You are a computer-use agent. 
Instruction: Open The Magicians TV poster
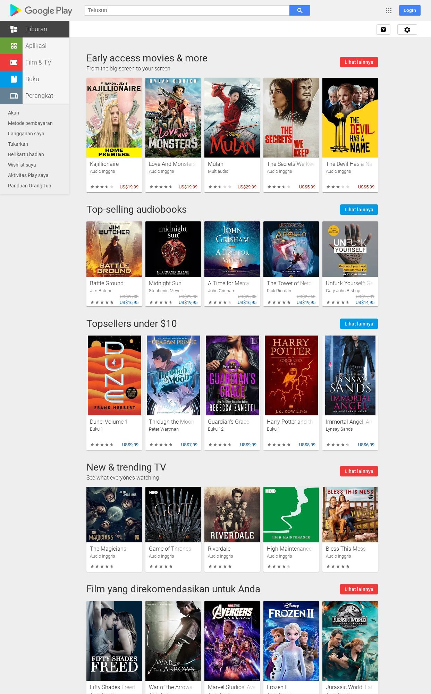pyautogui.click(x=114, y=515)
